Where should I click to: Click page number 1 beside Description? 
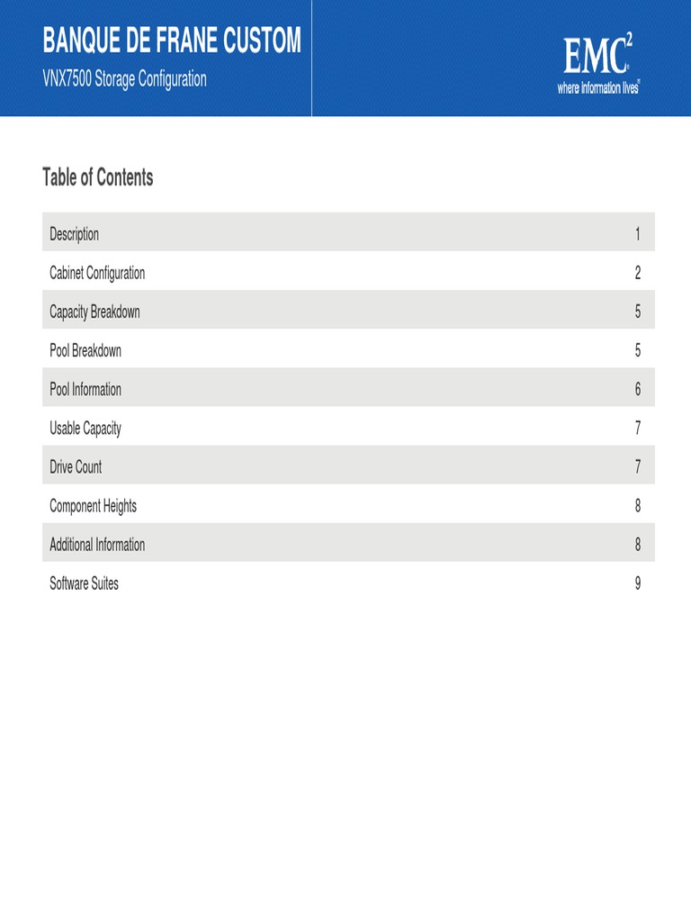tap(638, 234)
